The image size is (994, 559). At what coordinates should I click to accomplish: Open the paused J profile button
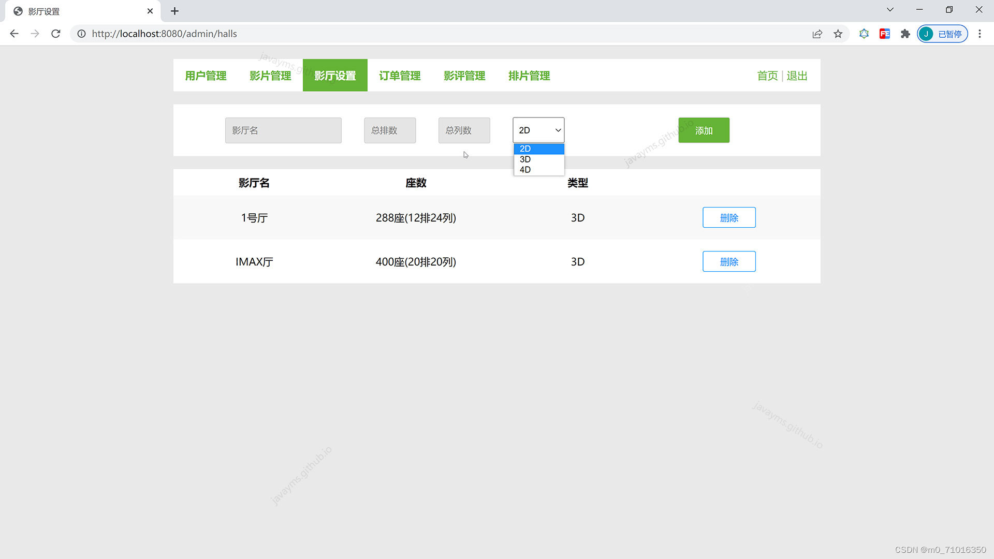(x=942, y=34)
